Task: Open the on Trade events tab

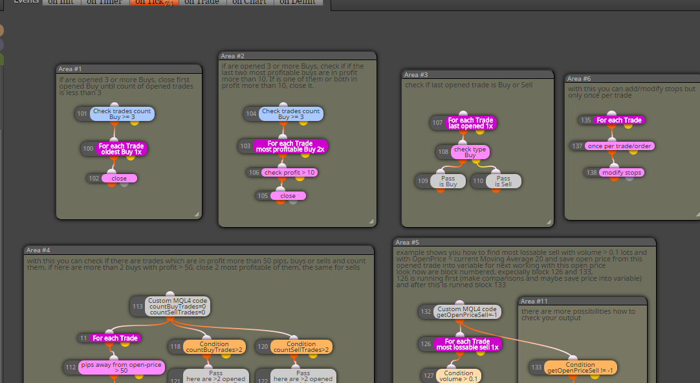Action: click(202, 2)
